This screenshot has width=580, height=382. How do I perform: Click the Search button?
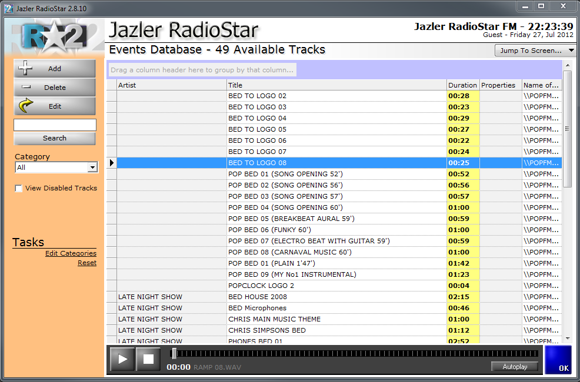point(54,139)
